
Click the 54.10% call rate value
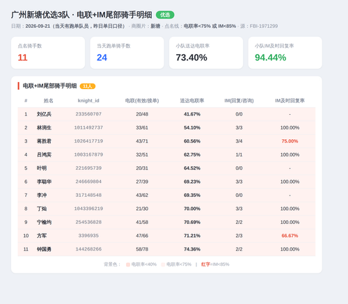[x=192, y=127]
